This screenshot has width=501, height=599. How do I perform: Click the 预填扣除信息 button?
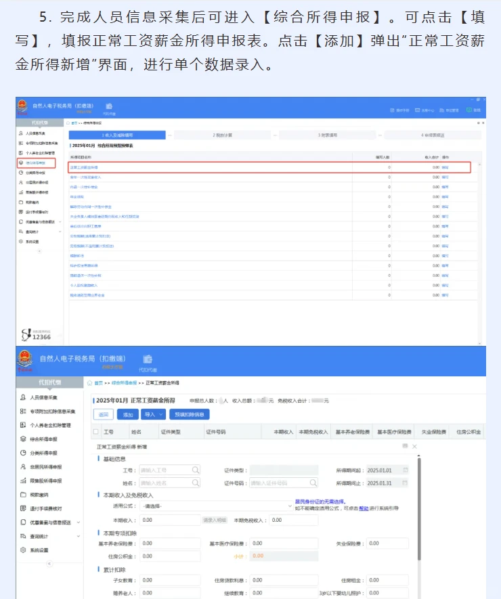click(190, 414)
